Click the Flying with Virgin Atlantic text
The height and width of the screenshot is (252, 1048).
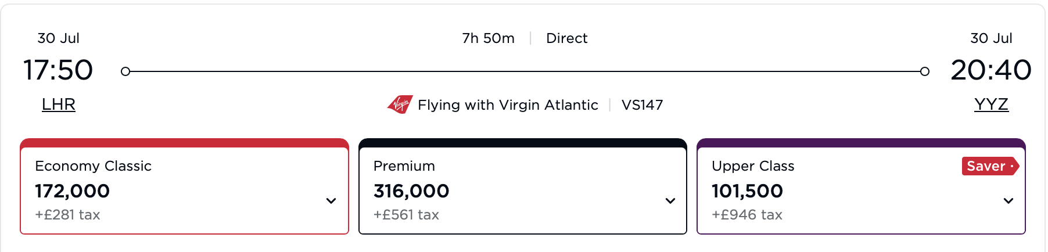coord(508,105)
